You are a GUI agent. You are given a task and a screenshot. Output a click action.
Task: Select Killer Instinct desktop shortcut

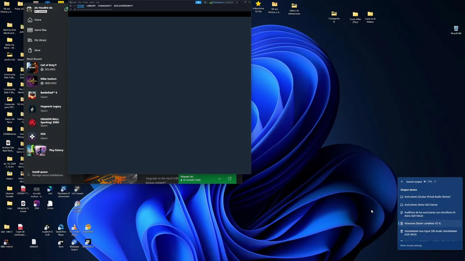[7, 244]
